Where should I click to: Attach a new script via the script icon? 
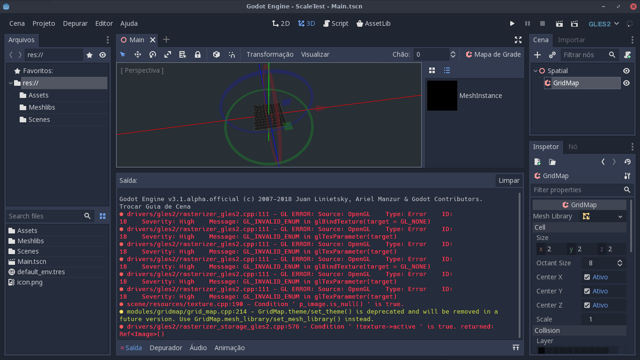tap(628, 55)
